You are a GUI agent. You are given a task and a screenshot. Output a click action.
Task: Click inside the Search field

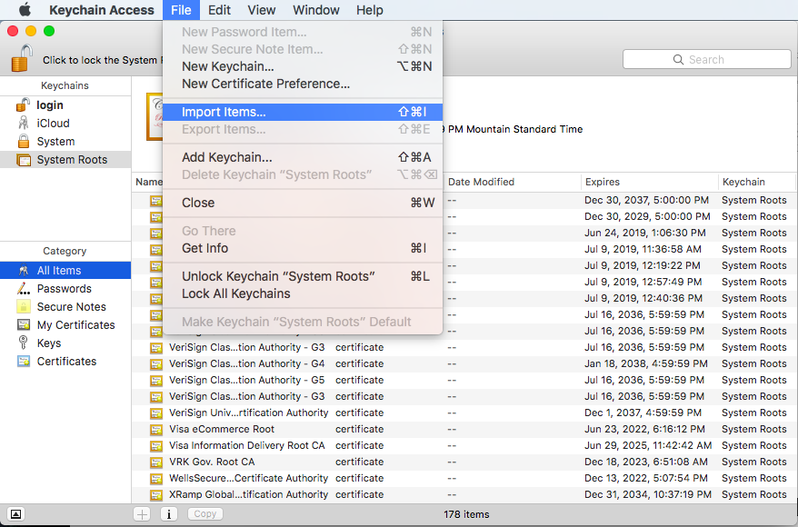pos(706,59)
